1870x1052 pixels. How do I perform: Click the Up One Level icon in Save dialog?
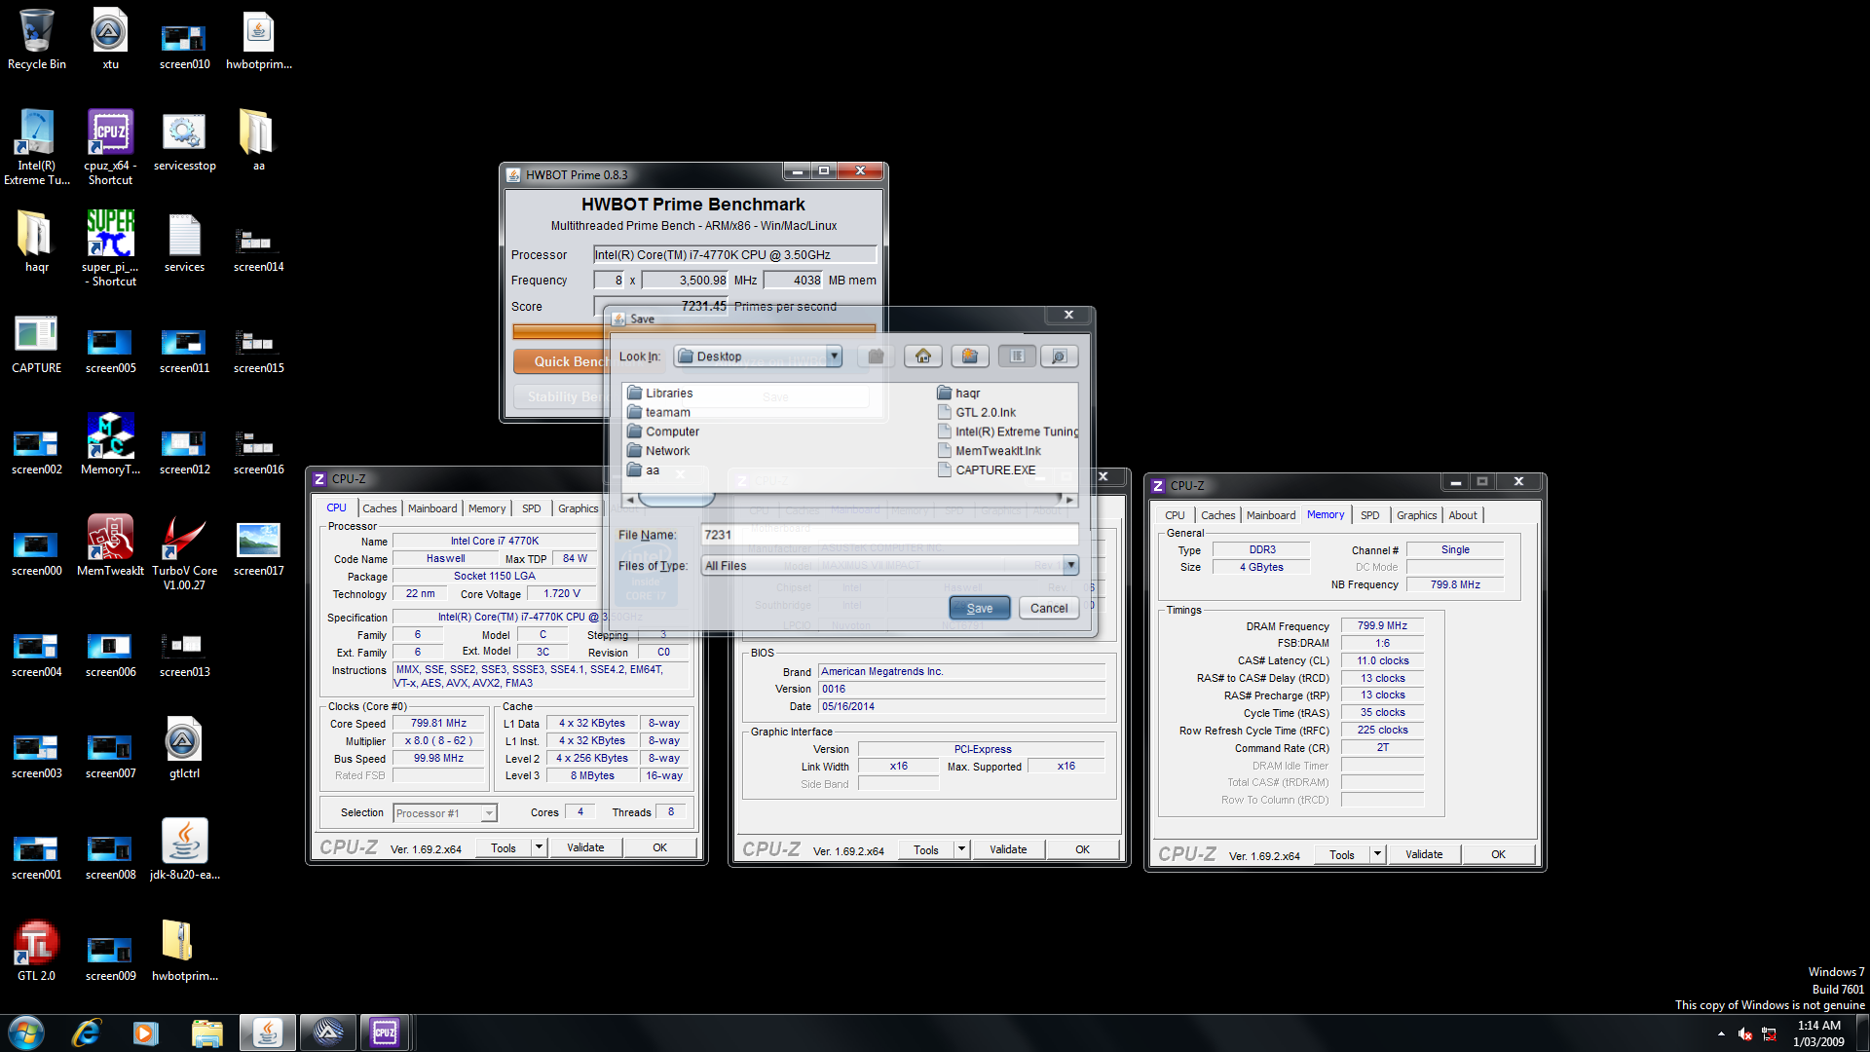(876, 357)
